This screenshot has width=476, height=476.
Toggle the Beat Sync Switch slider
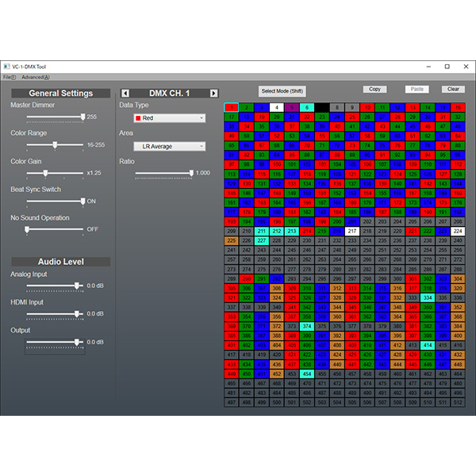[x=83, y=202]
